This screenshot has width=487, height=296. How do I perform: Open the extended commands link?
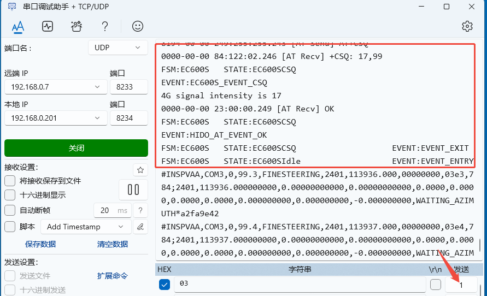click(113, 276)
